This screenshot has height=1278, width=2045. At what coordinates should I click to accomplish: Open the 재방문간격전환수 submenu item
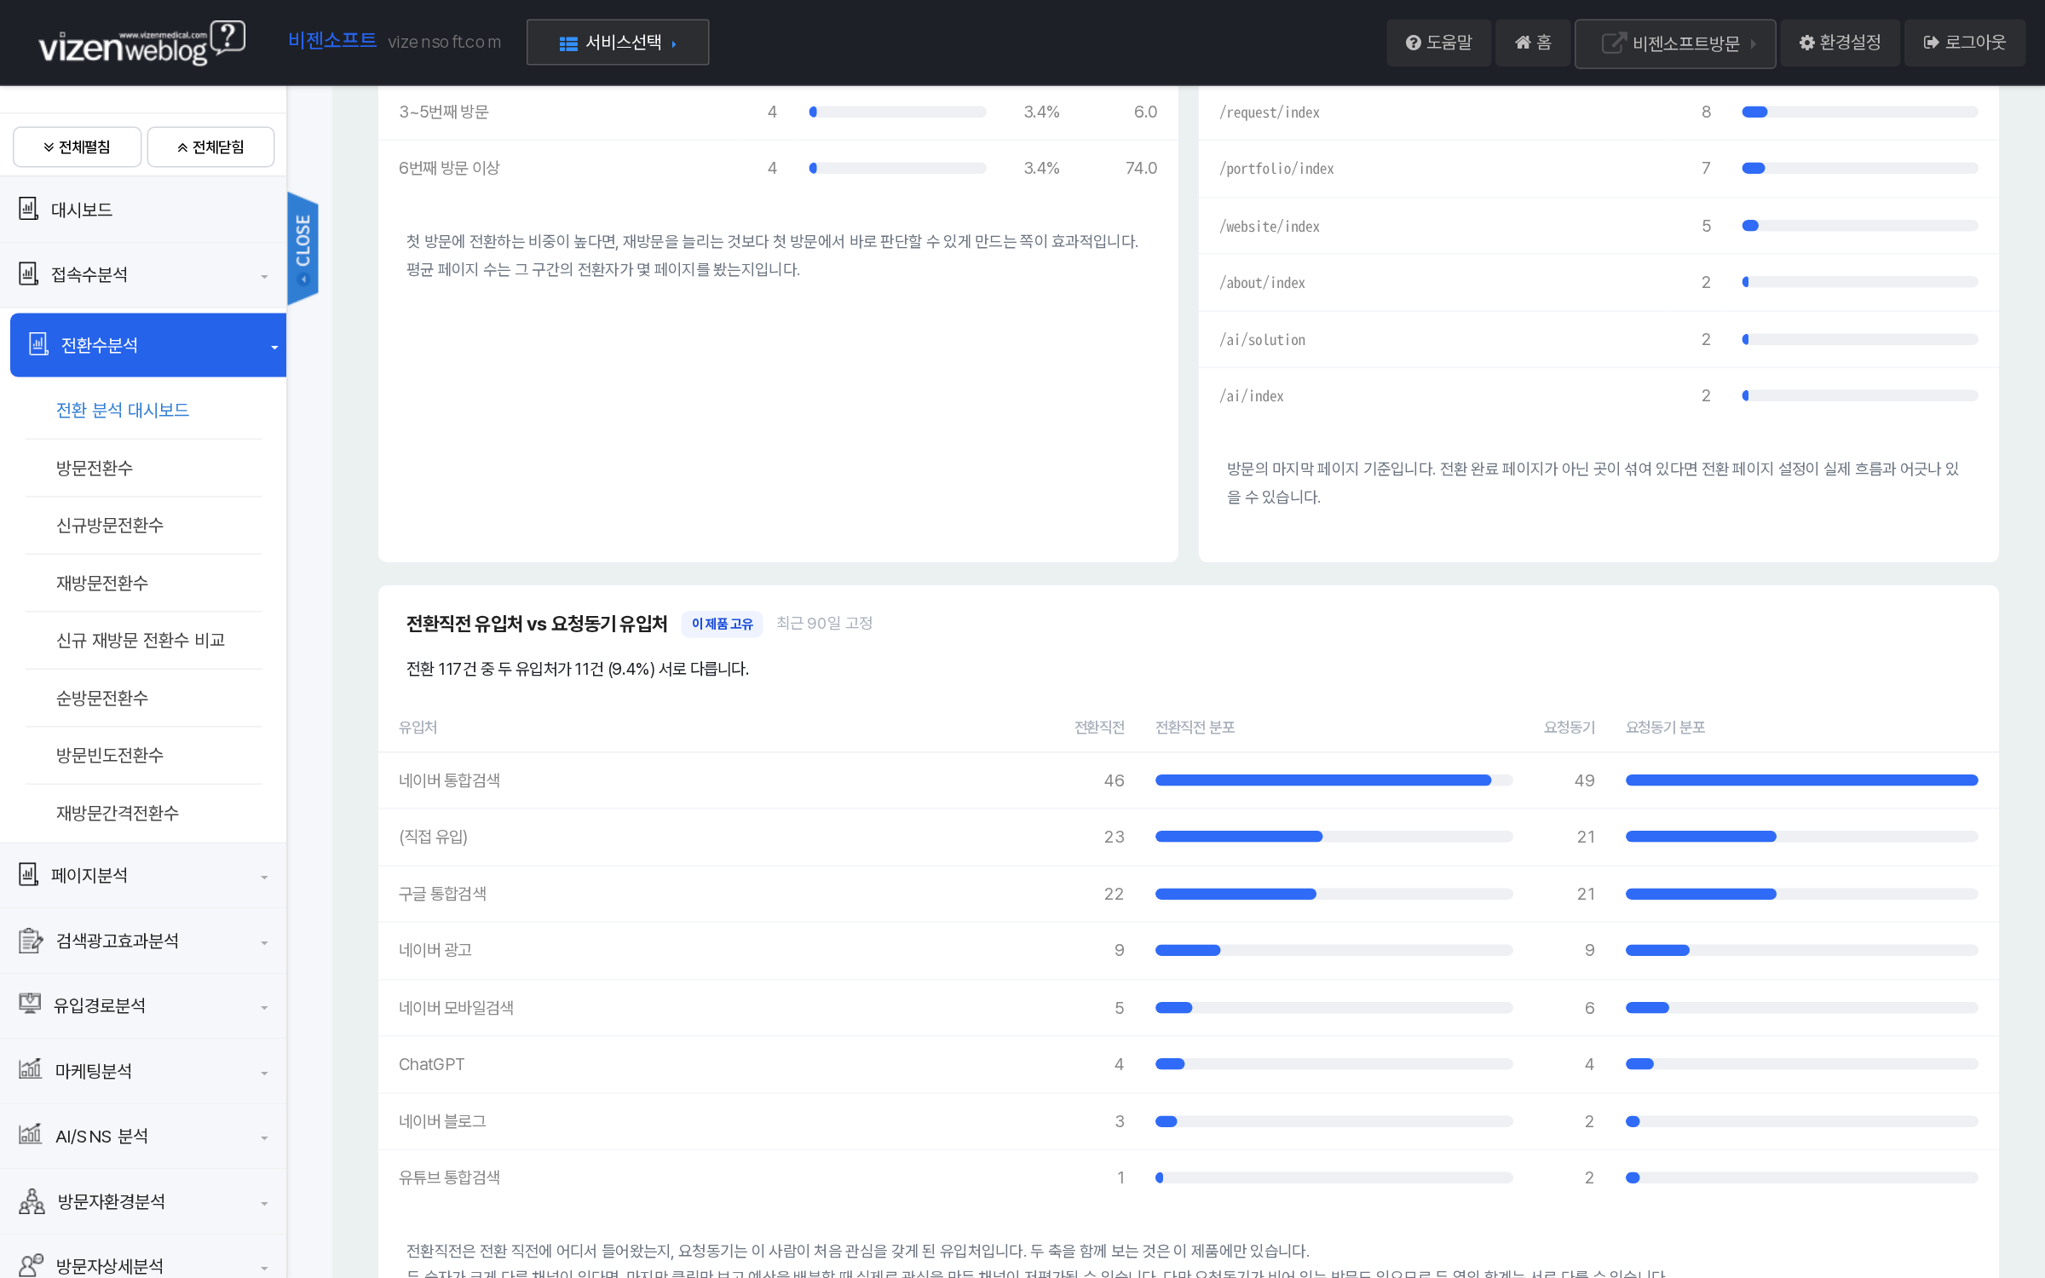click(118, 813)
